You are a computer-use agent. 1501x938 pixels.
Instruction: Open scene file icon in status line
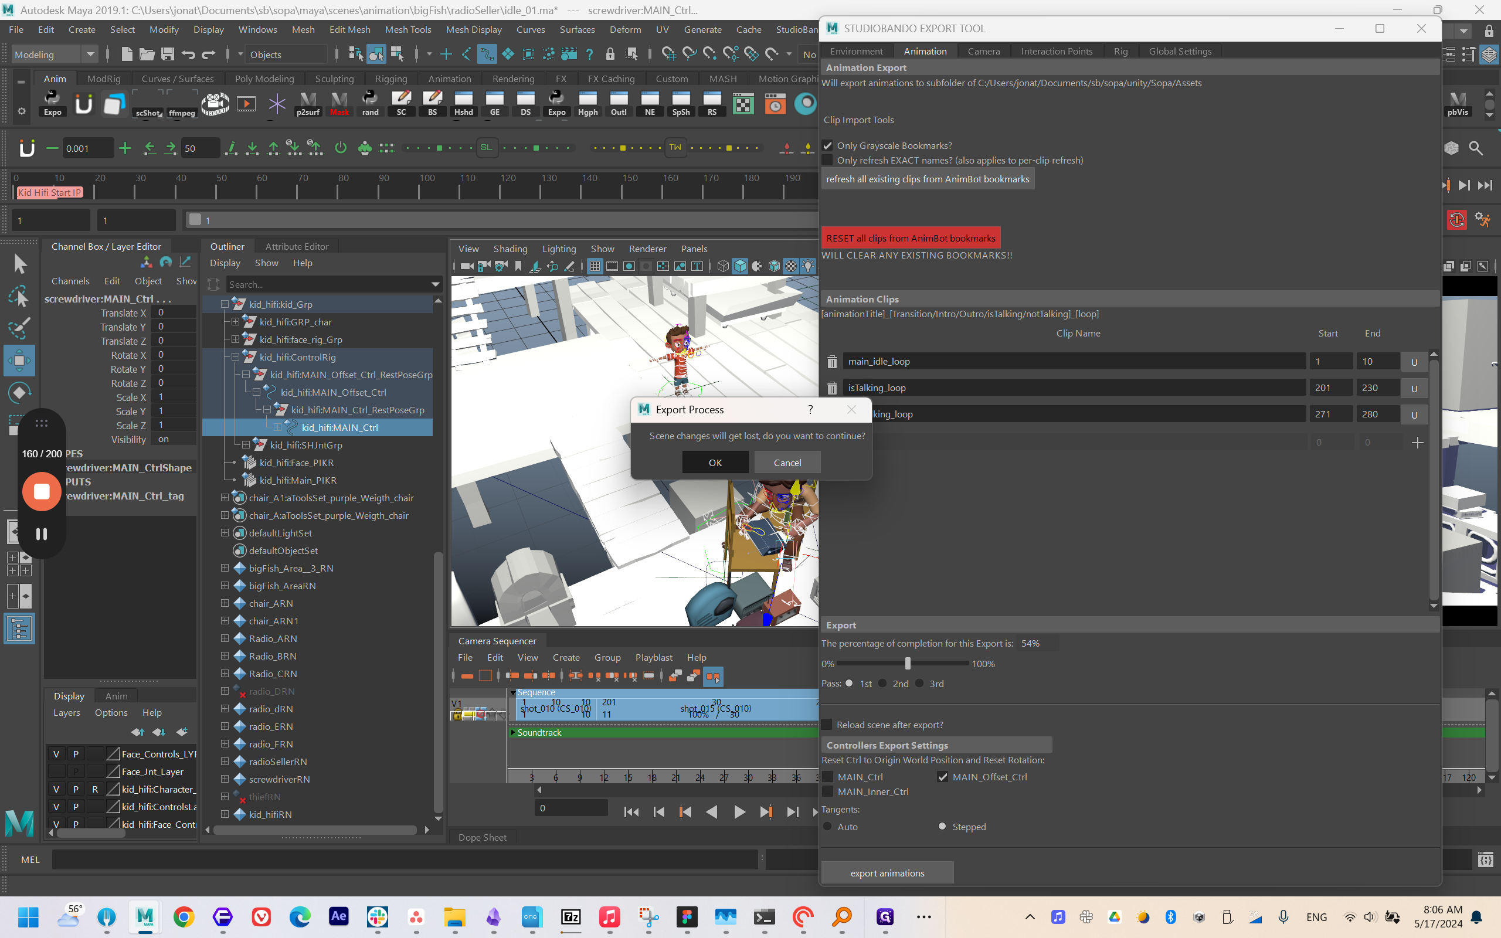click(x=147, y=55)
